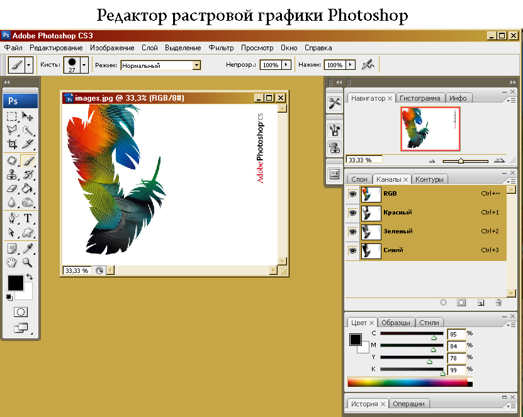Viewport: 523px width, 417px height.
Task: Collapse the toolbox double-arrow
Action: click(7, 82)
